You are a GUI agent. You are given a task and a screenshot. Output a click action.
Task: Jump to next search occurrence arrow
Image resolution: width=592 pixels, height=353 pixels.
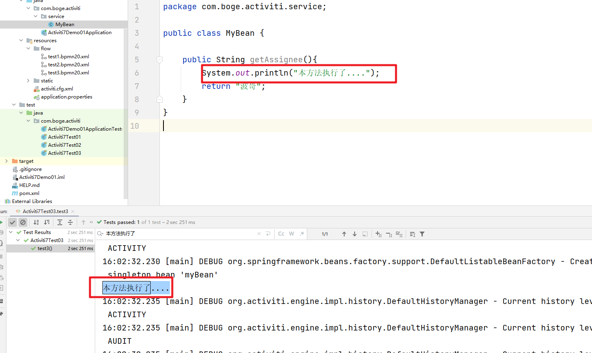pos(355,234)
